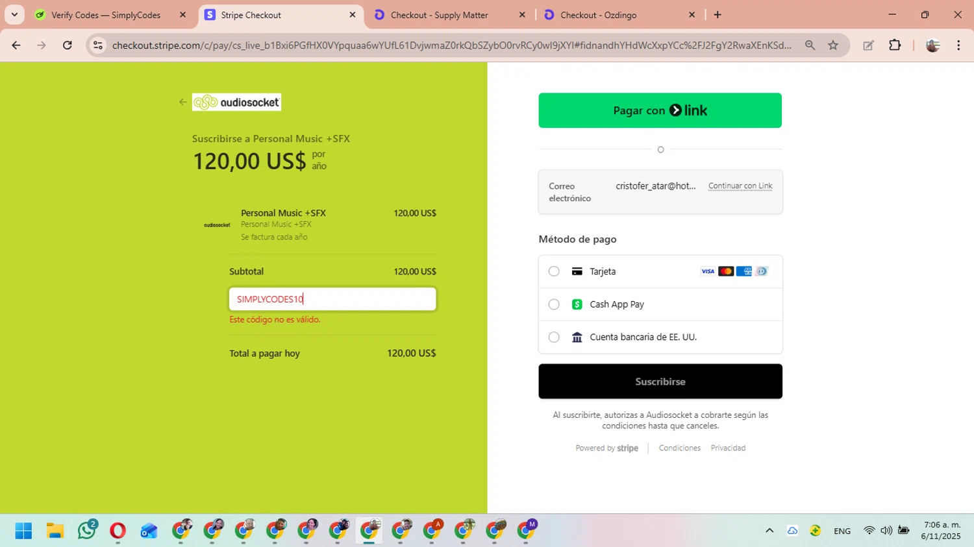Click the Este código no es válido message

point(275,319)
